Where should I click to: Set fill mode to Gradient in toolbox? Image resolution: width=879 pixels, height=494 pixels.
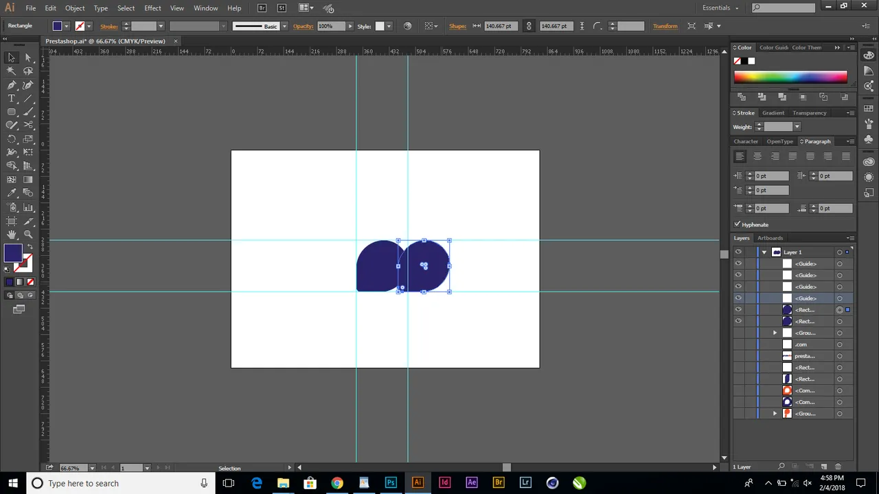(x=20, y=281)
